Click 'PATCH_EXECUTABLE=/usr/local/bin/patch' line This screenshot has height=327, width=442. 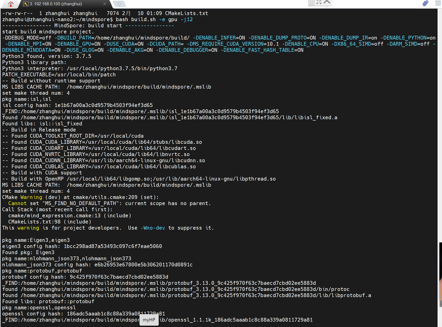tap(59, 75)
